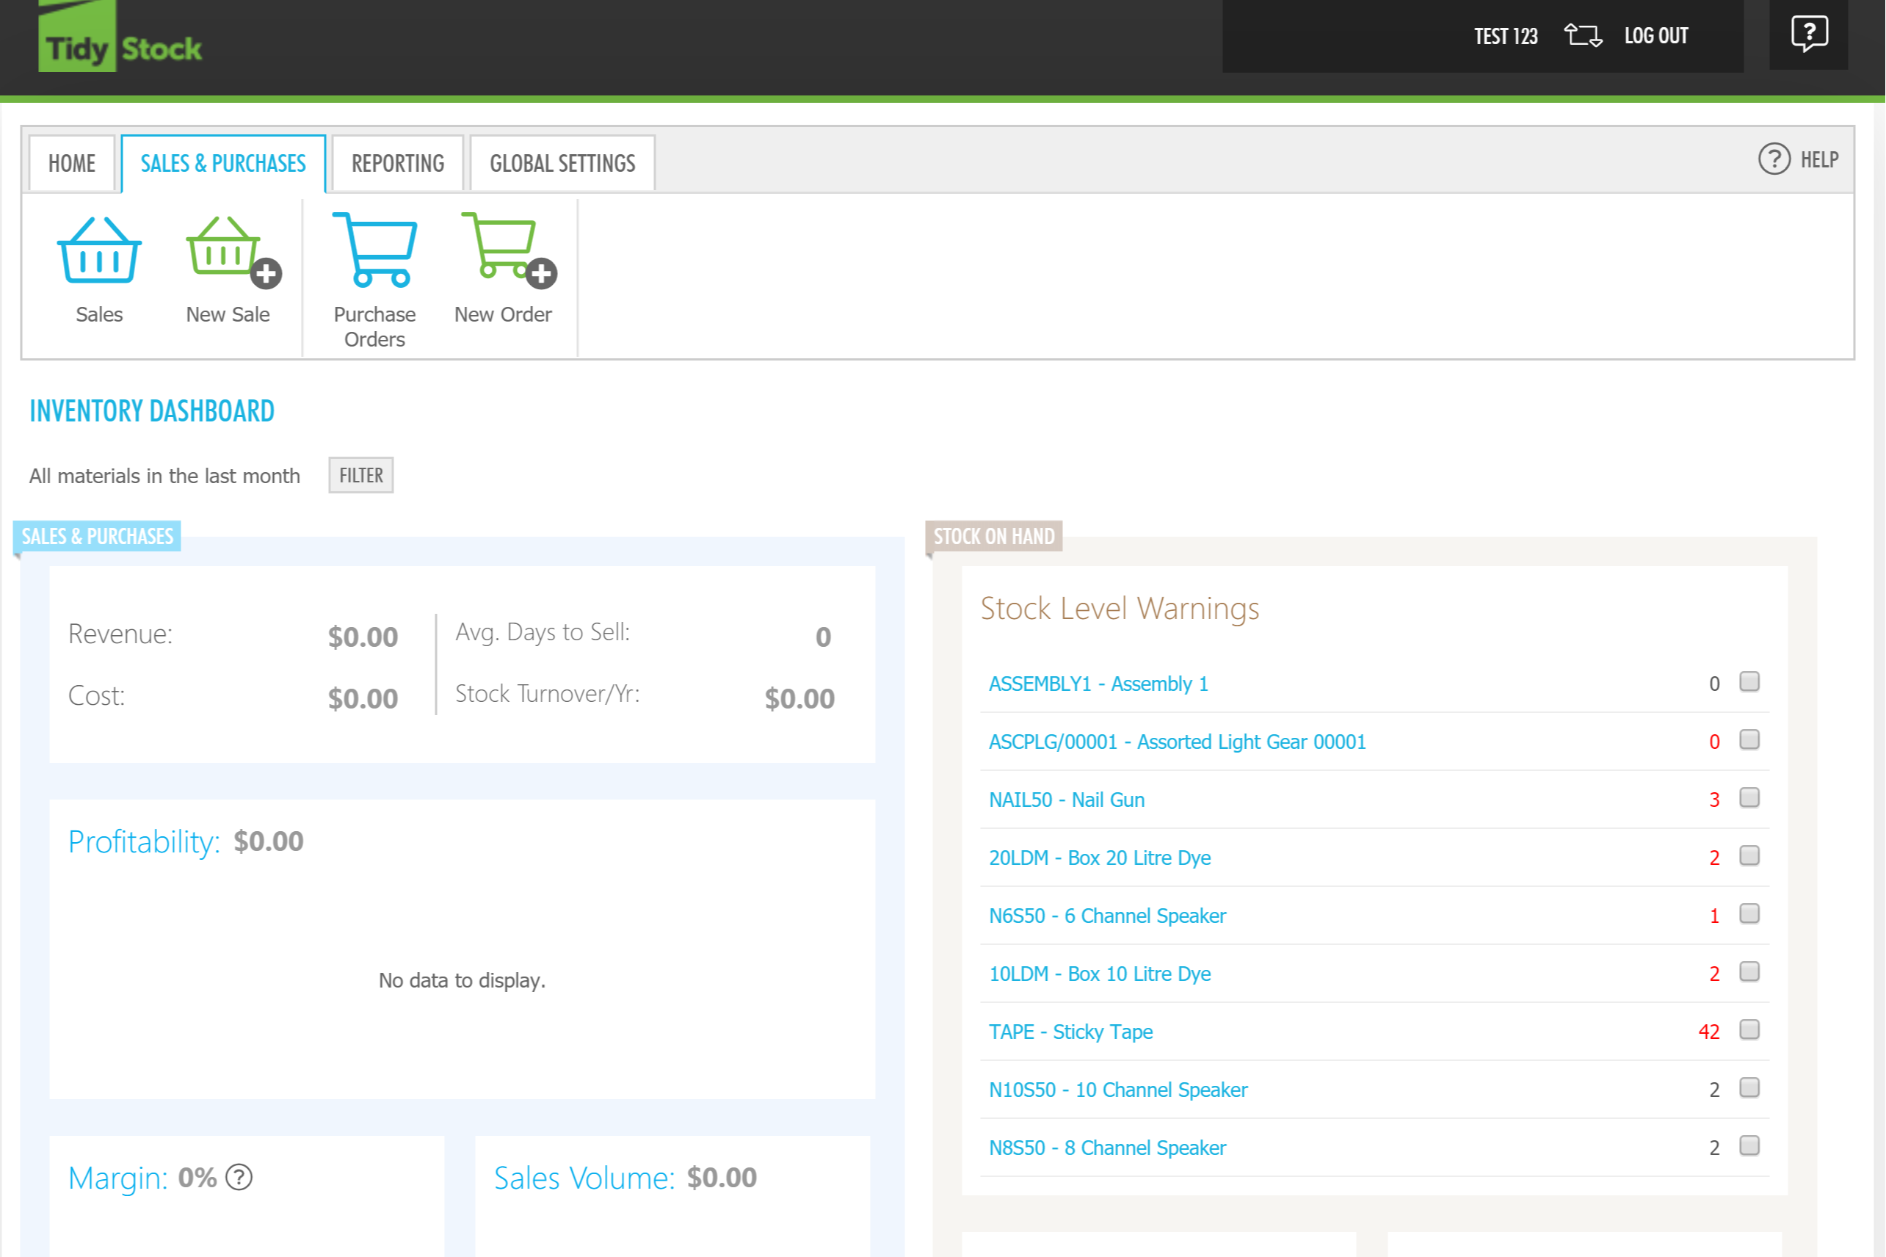Click the Filter button
The image size is (1886, 1257).
(x=360, y=475)
